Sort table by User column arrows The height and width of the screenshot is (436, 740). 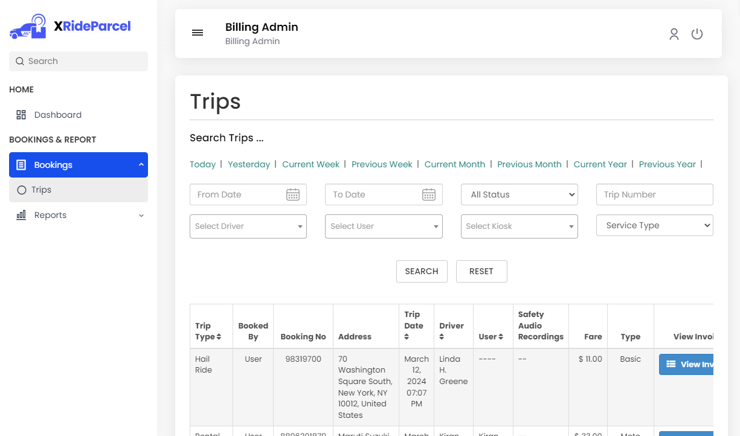click(500, 337)
